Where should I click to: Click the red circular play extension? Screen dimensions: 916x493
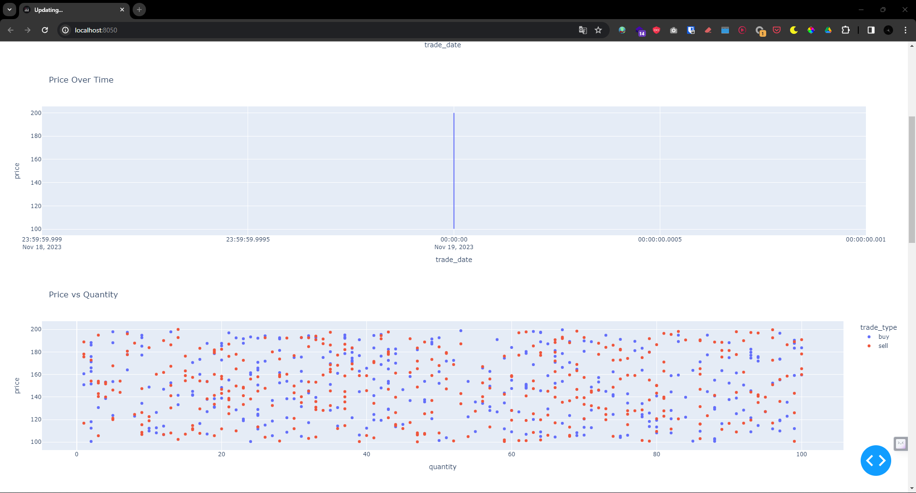(742, 30)
